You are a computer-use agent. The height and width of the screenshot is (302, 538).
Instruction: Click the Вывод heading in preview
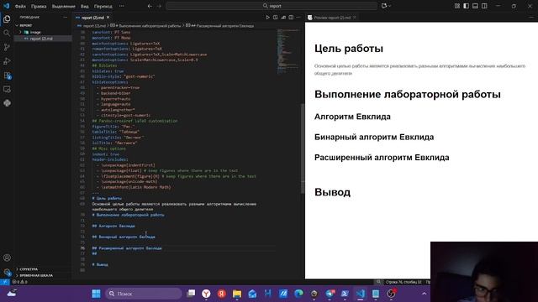[333, 192]
